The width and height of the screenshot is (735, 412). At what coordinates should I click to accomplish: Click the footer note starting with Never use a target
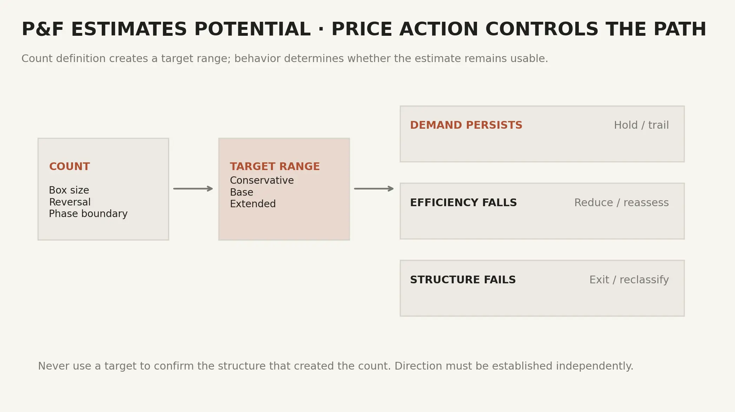(336, 366)
